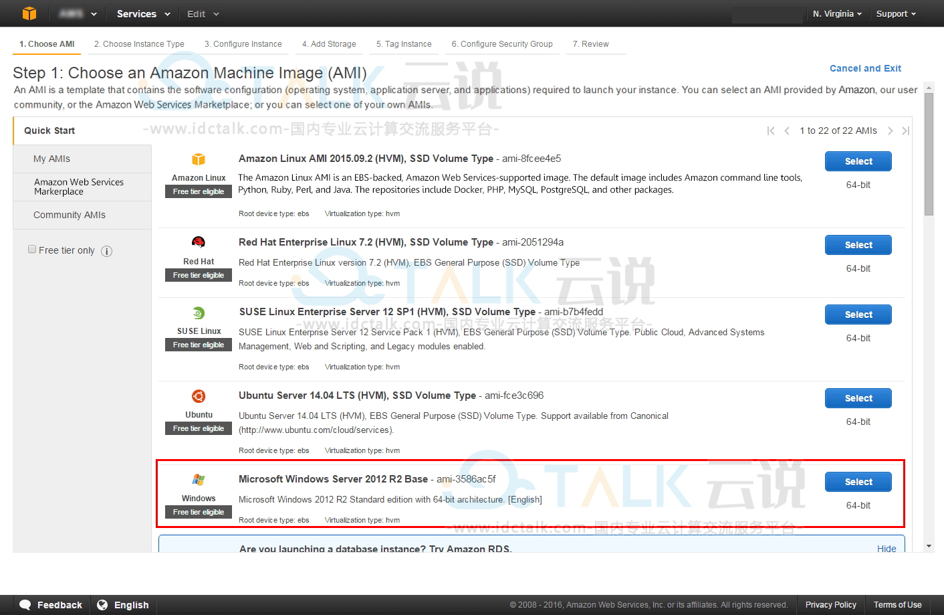Click the Amazon Linux AMI icon
Viewport: 944px width, 615px height.
click(x=199, y=159)
